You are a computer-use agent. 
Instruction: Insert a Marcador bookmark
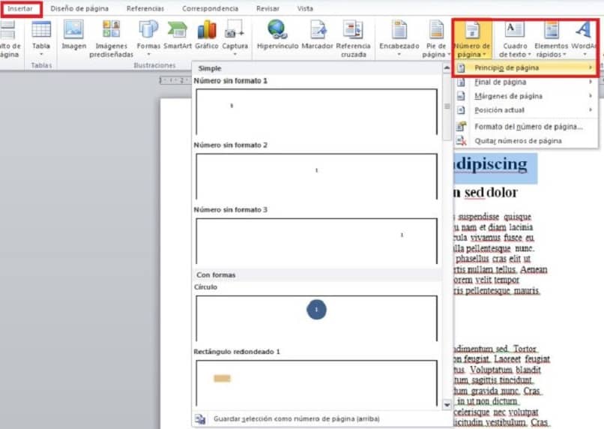pyautogui.click(x=317, y=34)
